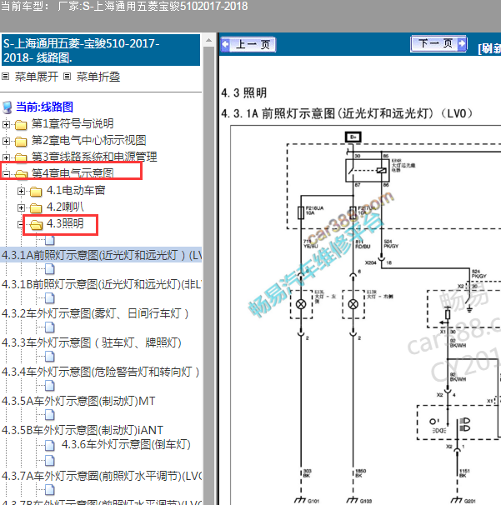Click the open folder icon of 4.3照明
This screenshot has height=505, width=501.
(37, 225)
